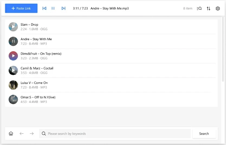Play Dims&Fruit – On Top (remix)
Viewport: 226px width, 145px height.
coord(13,56)
